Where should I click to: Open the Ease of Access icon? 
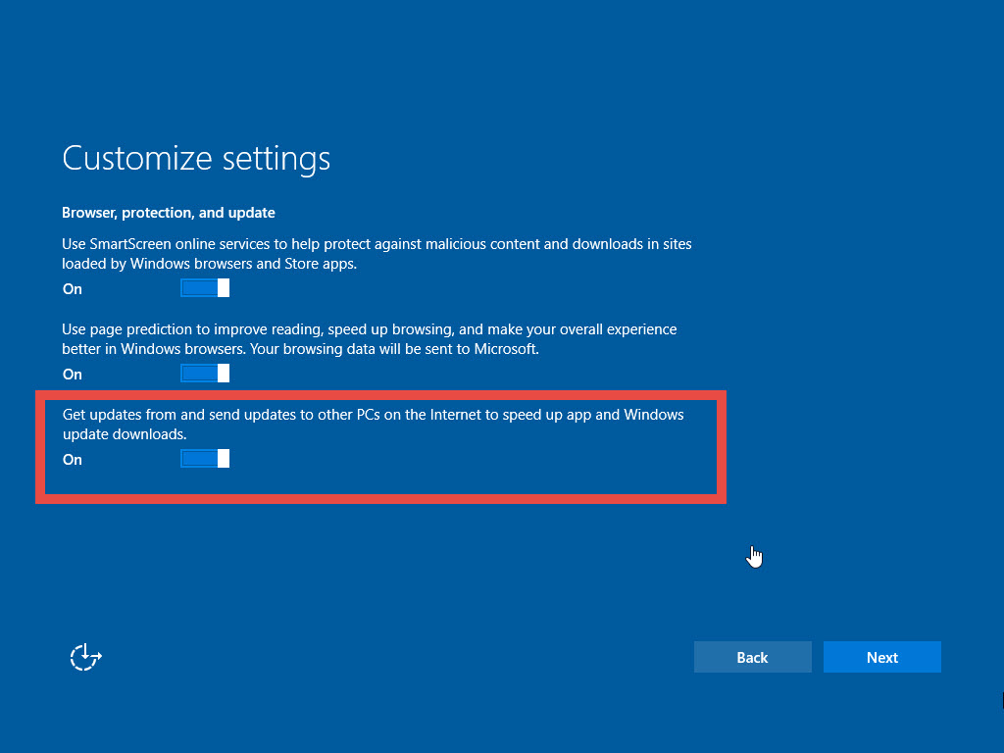point(86,657)
